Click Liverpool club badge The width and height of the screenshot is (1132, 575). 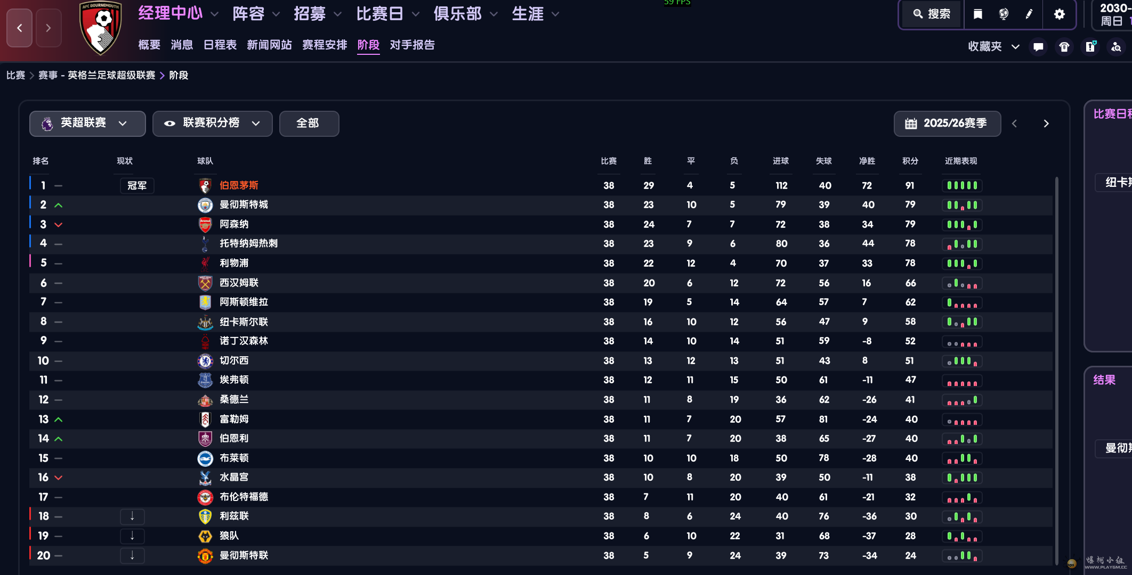pyautogui.click(x=205, y=263)
